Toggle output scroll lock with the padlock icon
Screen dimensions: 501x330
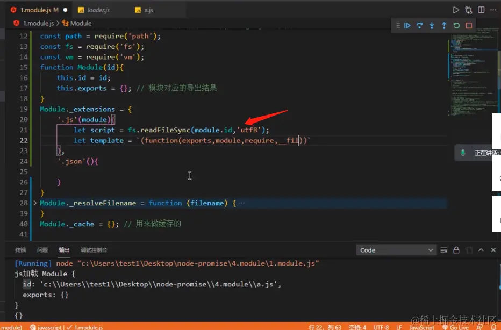(x=456, y=250)
